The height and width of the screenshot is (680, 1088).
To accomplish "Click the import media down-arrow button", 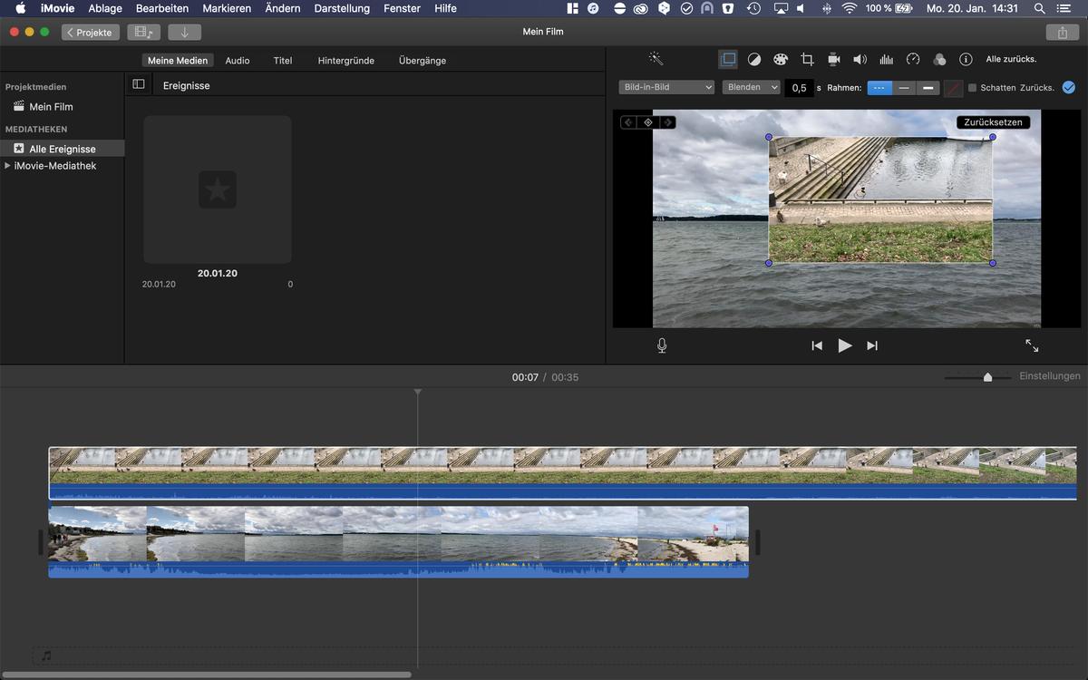I will point(185,32).
